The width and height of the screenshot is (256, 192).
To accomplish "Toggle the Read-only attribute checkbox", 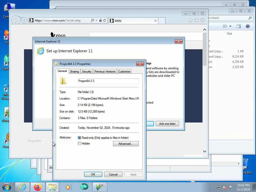I will click(79, 138).
